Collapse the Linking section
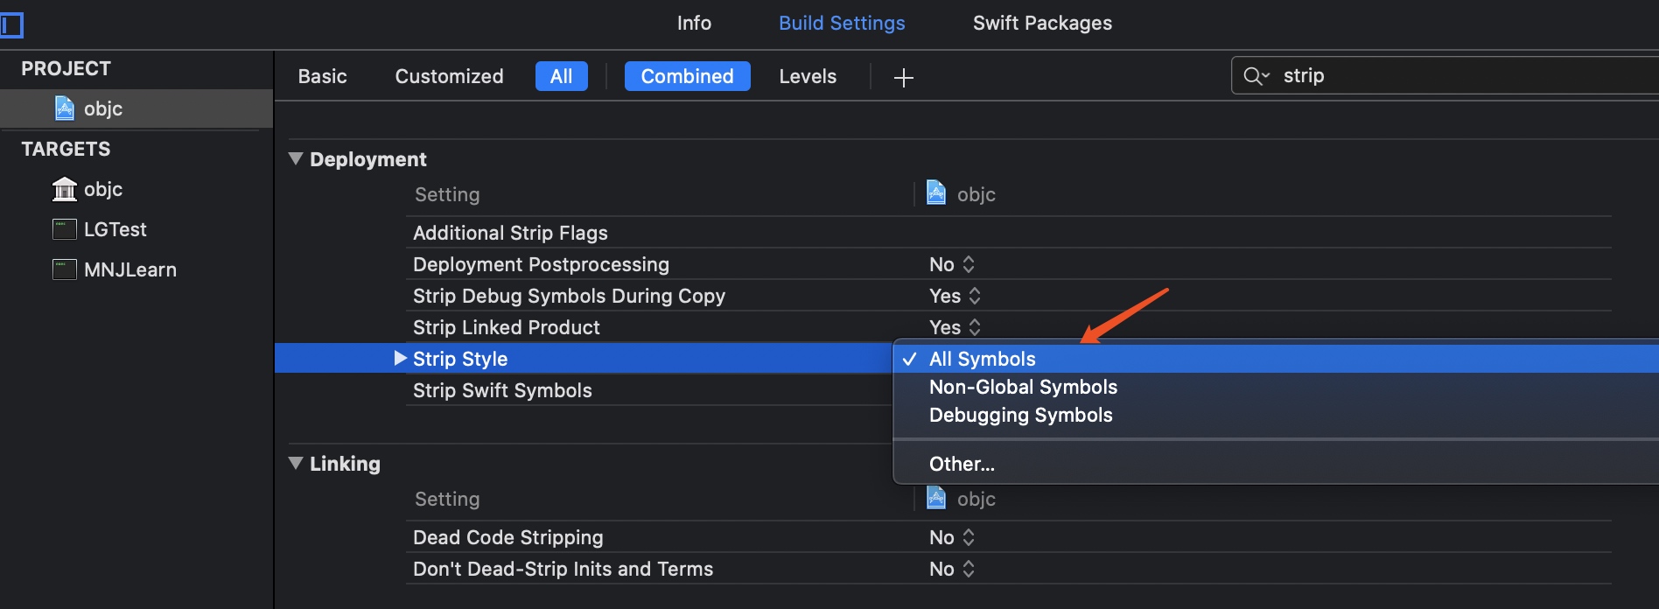Image resolution: width=1659 pixels, height=609 pixels. [x=296, y=463]
